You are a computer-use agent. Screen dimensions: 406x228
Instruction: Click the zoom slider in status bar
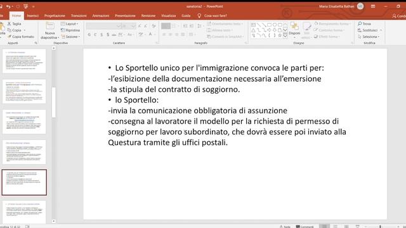(x=381, y=227)
